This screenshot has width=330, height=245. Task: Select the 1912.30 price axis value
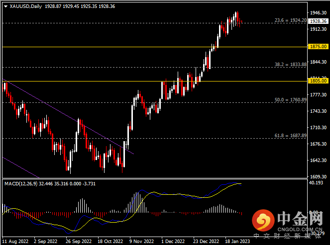[318, 29]
